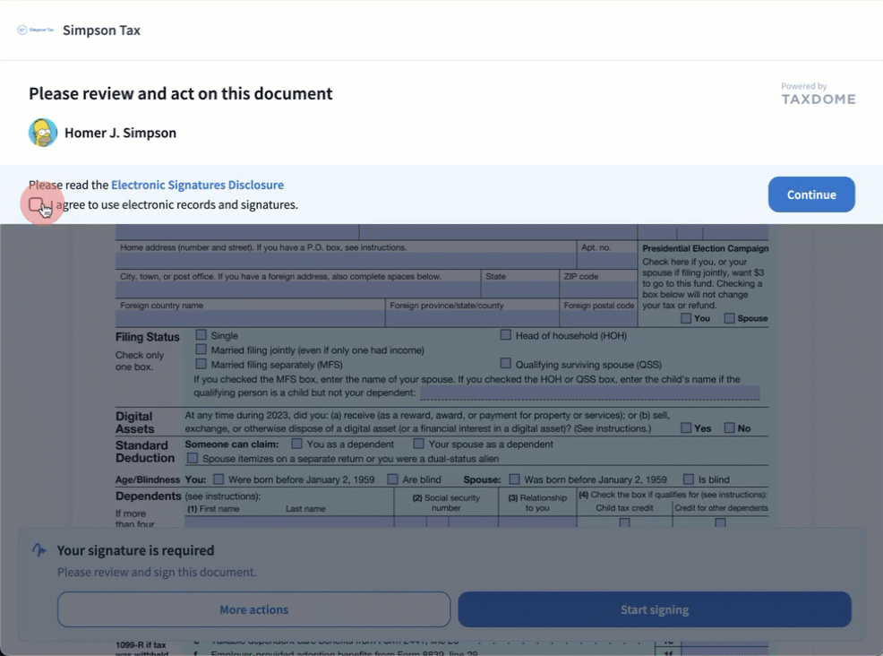Check the agree to electronic records checkbox
Viewport: 883px width, 656px height.
pyautogui.click(x=36, y=205)
